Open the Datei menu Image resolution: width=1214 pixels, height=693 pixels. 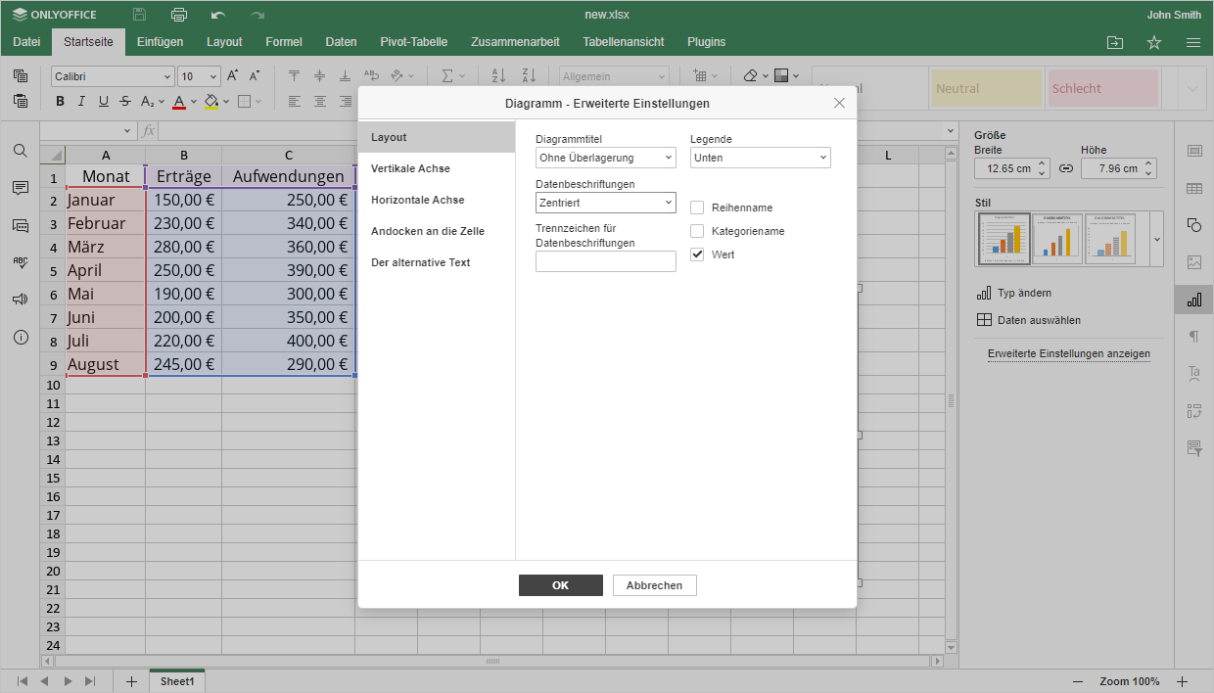click(x=26, y=42)
